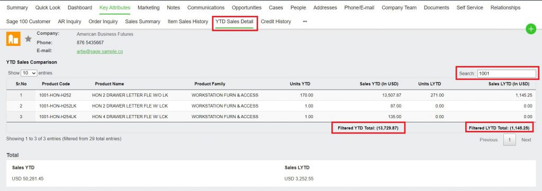
Task: Click HON 4 DRAWER LETTER FLE W/ LCK
Action: coord(130,117)
